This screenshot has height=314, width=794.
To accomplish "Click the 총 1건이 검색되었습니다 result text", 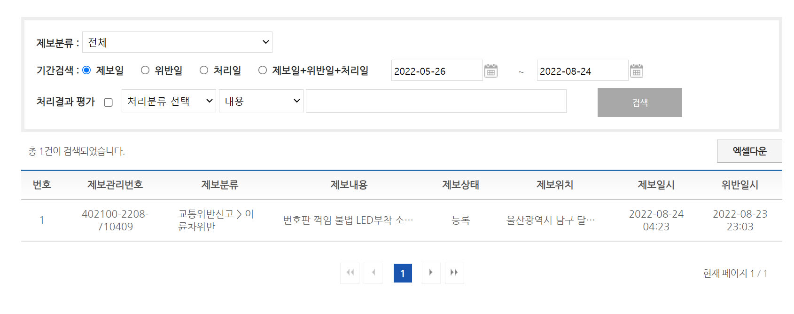I will 77,151.
